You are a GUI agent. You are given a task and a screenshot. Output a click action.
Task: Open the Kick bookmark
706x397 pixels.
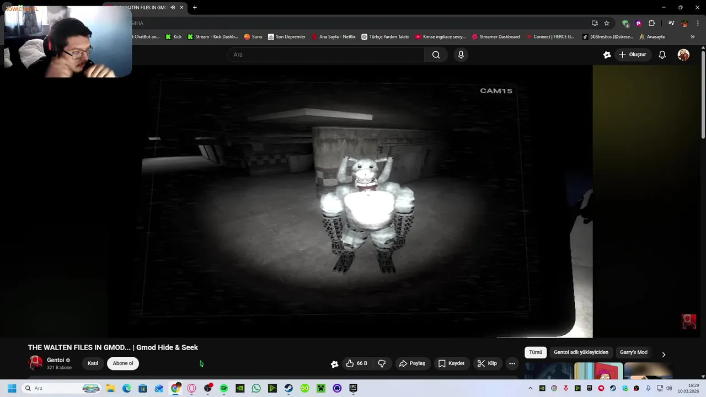(x=173, y=37)
